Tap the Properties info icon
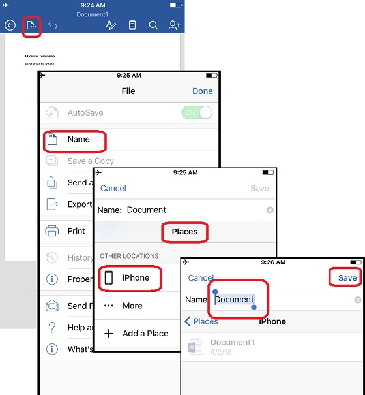The height and width of the screenshot is (395, 365). (52, 279)
